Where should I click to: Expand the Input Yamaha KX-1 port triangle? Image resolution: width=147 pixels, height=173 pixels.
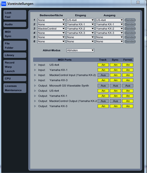click(x=35, y=70)
